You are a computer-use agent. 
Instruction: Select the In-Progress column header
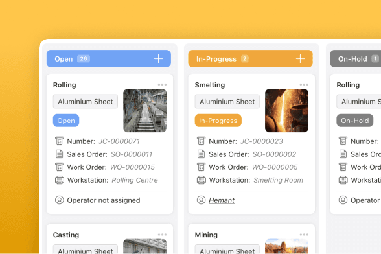(x=250, y=58)
